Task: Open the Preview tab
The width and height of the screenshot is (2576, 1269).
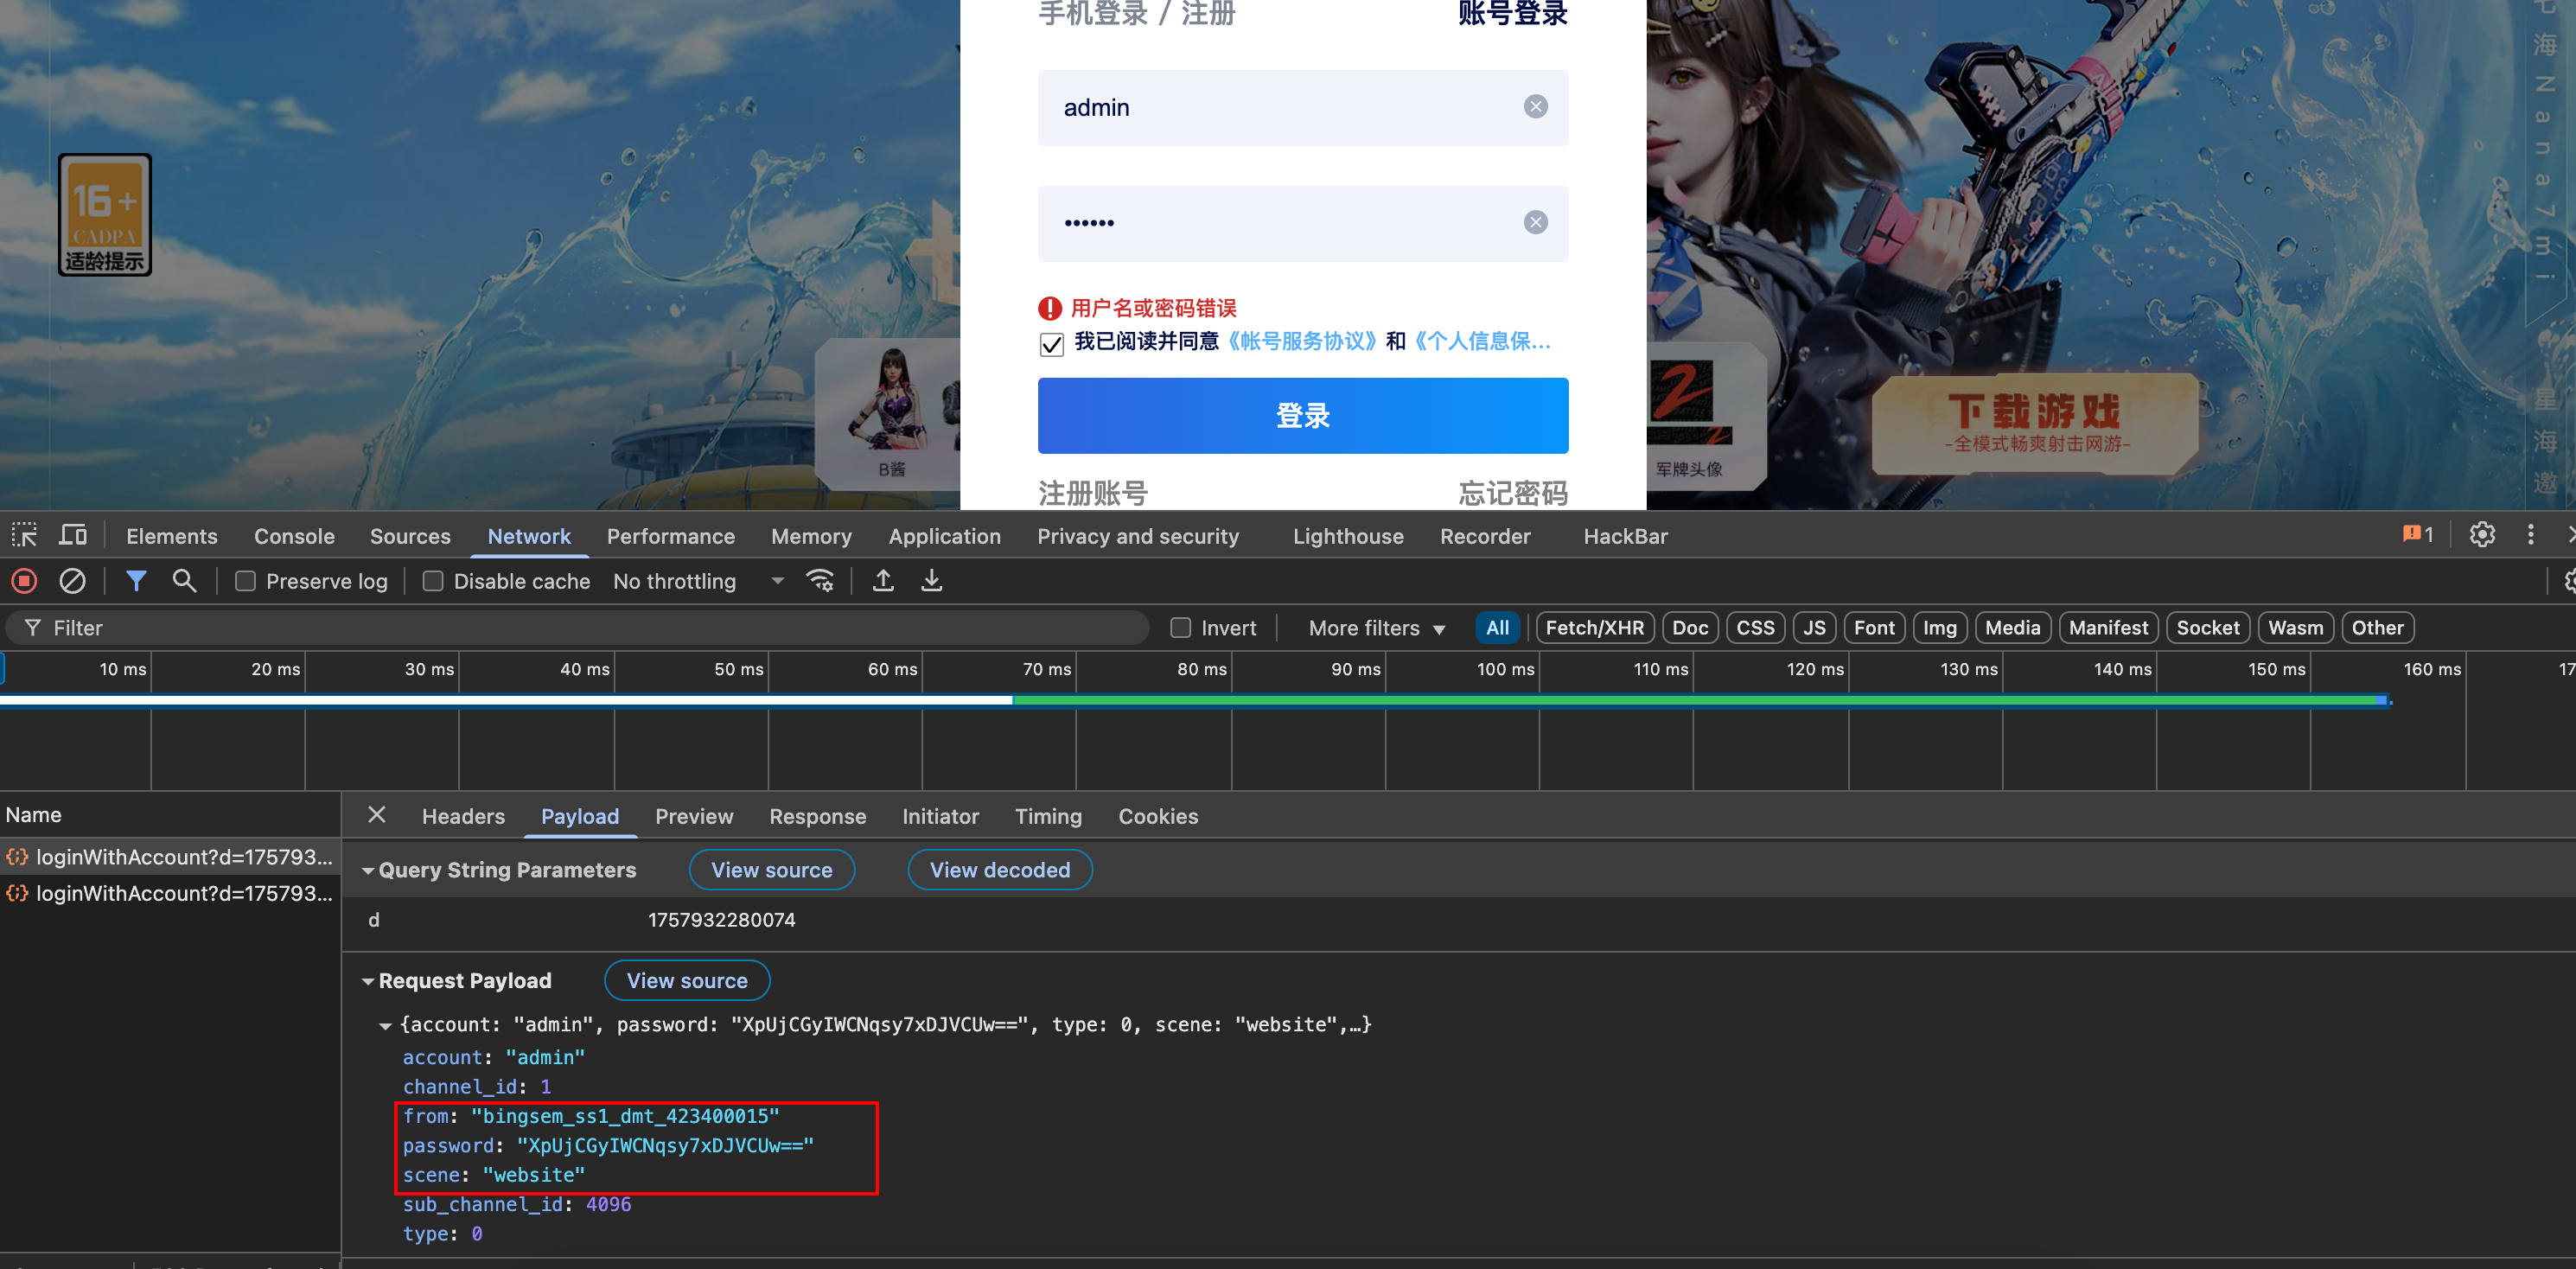Action: 694,816
